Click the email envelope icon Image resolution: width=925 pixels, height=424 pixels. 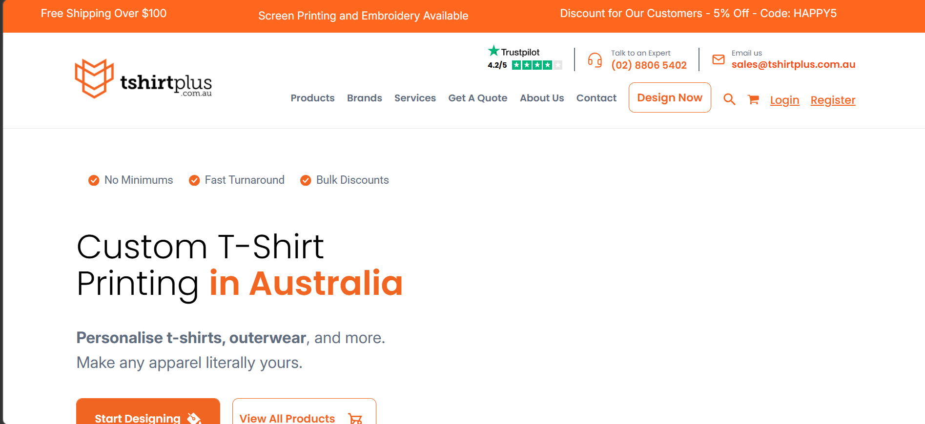[719, 59]
